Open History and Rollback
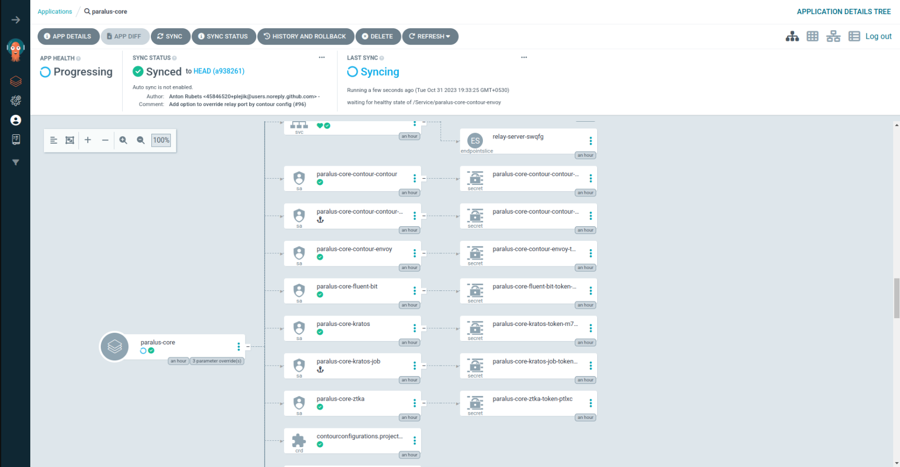This screenshot has height=467, width=900. (x=305, y=37)
